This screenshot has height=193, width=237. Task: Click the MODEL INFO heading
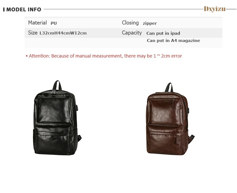coord(24,9)
